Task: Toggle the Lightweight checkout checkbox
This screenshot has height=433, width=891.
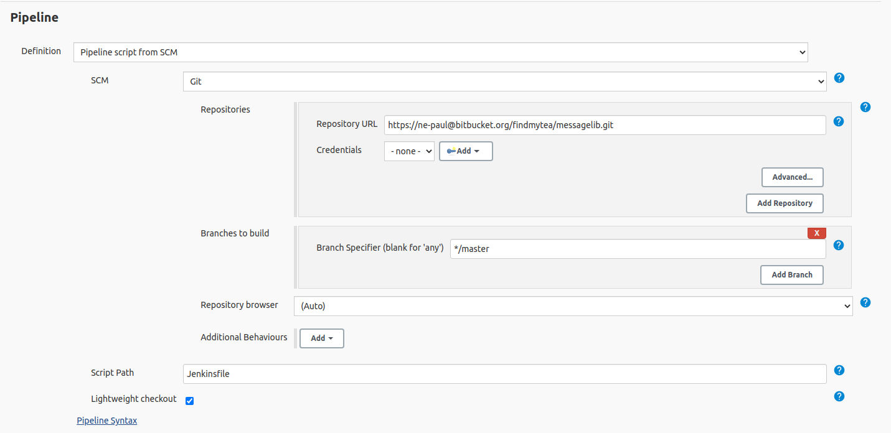Action: [190, 401]
